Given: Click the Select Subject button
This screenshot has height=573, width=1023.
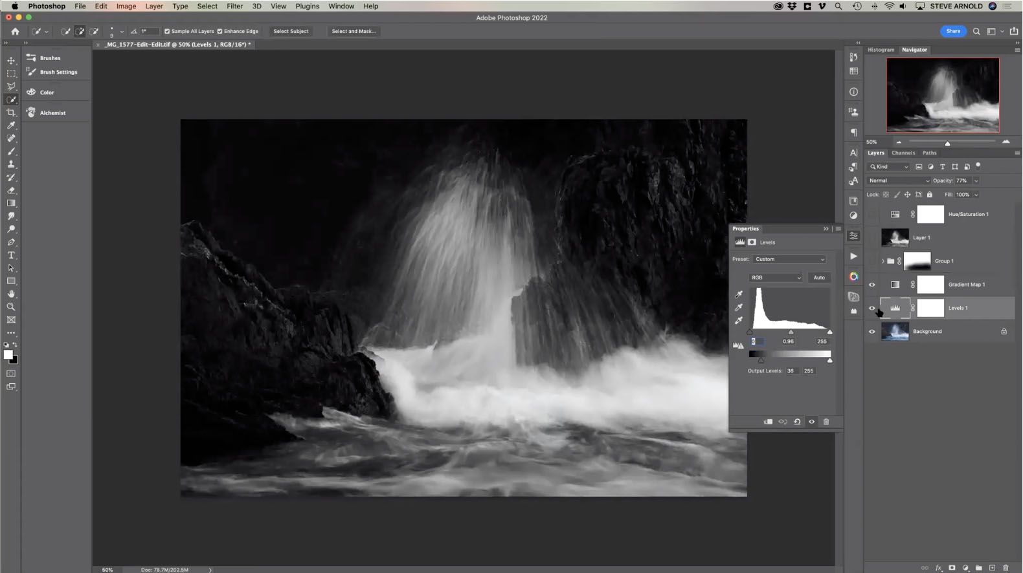Looking at the screenshot, I should click(x=291, y=31).
